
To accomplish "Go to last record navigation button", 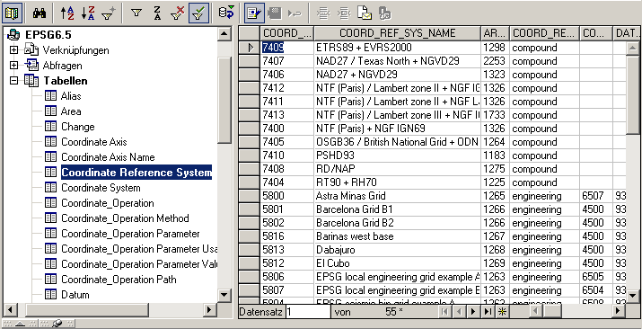I will (488, 312).
